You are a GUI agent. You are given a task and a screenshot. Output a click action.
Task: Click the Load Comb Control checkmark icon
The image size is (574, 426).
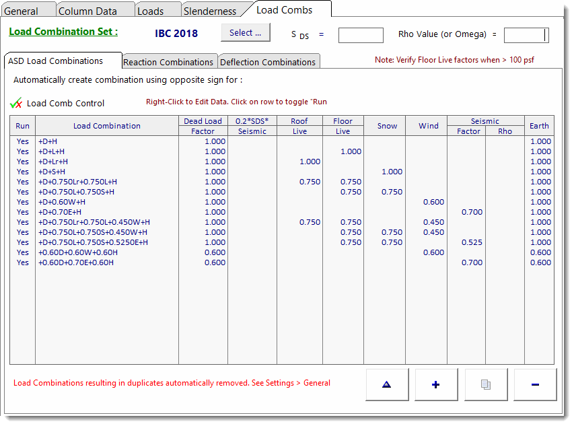click(17, 104)
